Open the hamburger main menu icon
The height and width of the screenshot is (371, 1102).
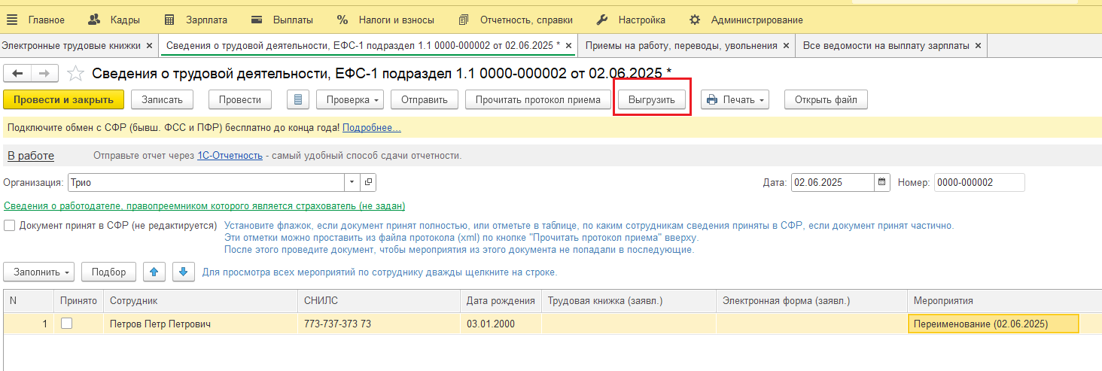(12, 20)
